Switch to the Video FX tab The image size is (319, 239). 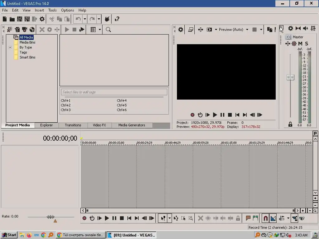pos(99,125)
